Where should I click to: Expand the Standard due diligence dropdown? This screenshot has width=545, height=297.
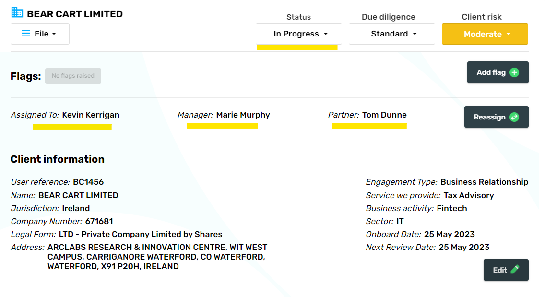coord(392,34)
